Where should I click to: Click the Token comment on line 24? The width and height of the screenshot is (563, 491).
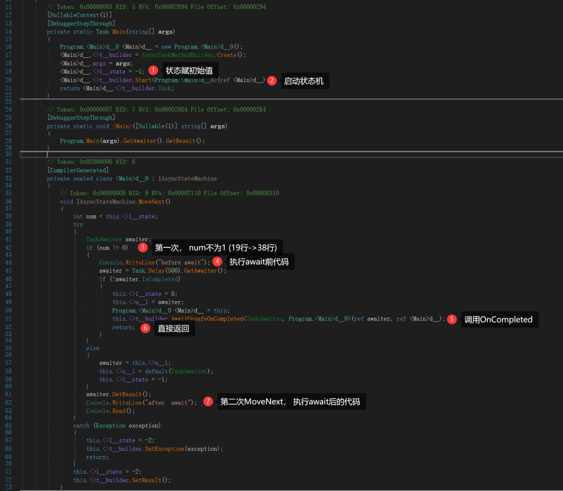point(156,109)
